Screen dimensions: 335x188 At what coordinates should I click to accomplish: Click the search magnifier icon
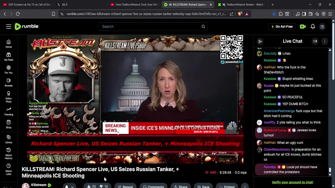click(203, 26)
